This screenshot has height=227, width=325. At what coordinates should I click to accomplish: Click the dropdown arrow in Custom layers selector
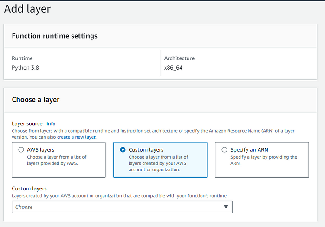(x=226, y=207)
